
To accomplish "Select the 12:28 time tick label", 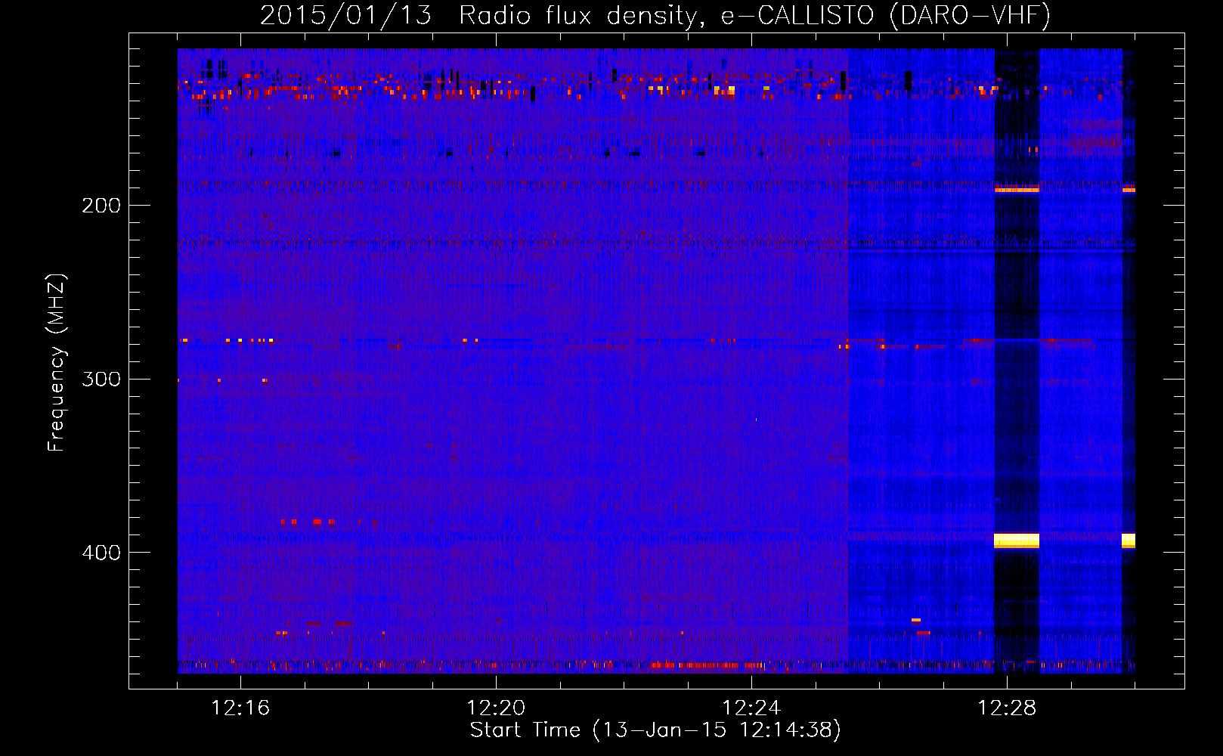I will tap(1007, 708).
